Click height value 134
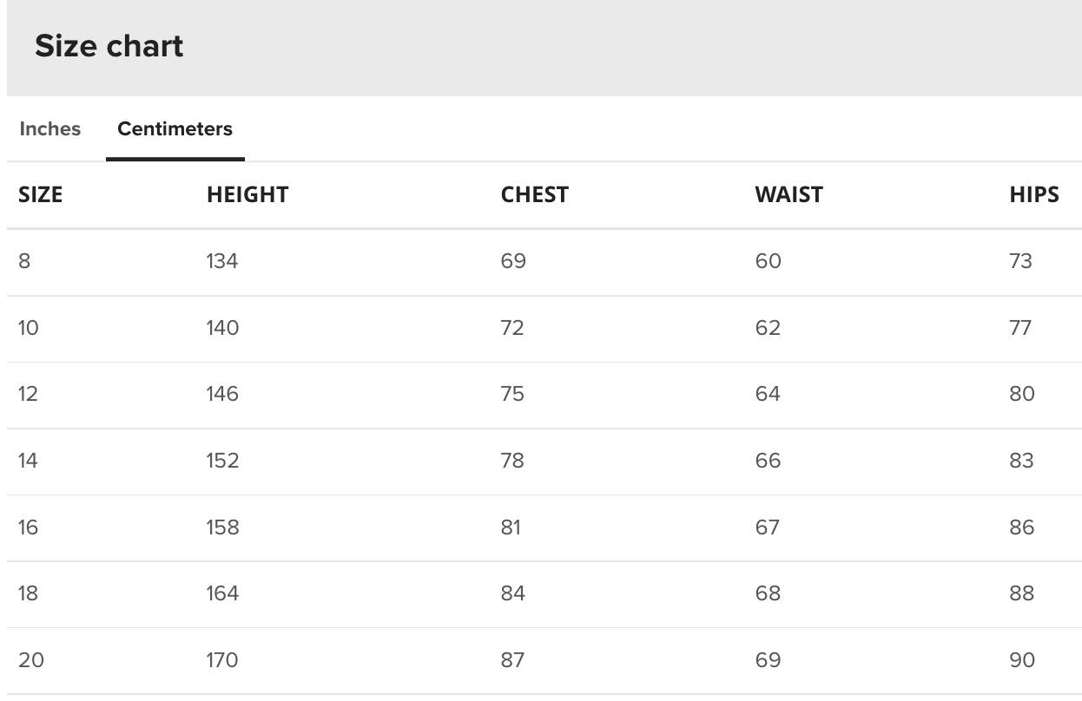 pos(222,261)
